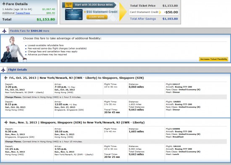Click the airplane icon beside Fare Details

coord(4,4)
